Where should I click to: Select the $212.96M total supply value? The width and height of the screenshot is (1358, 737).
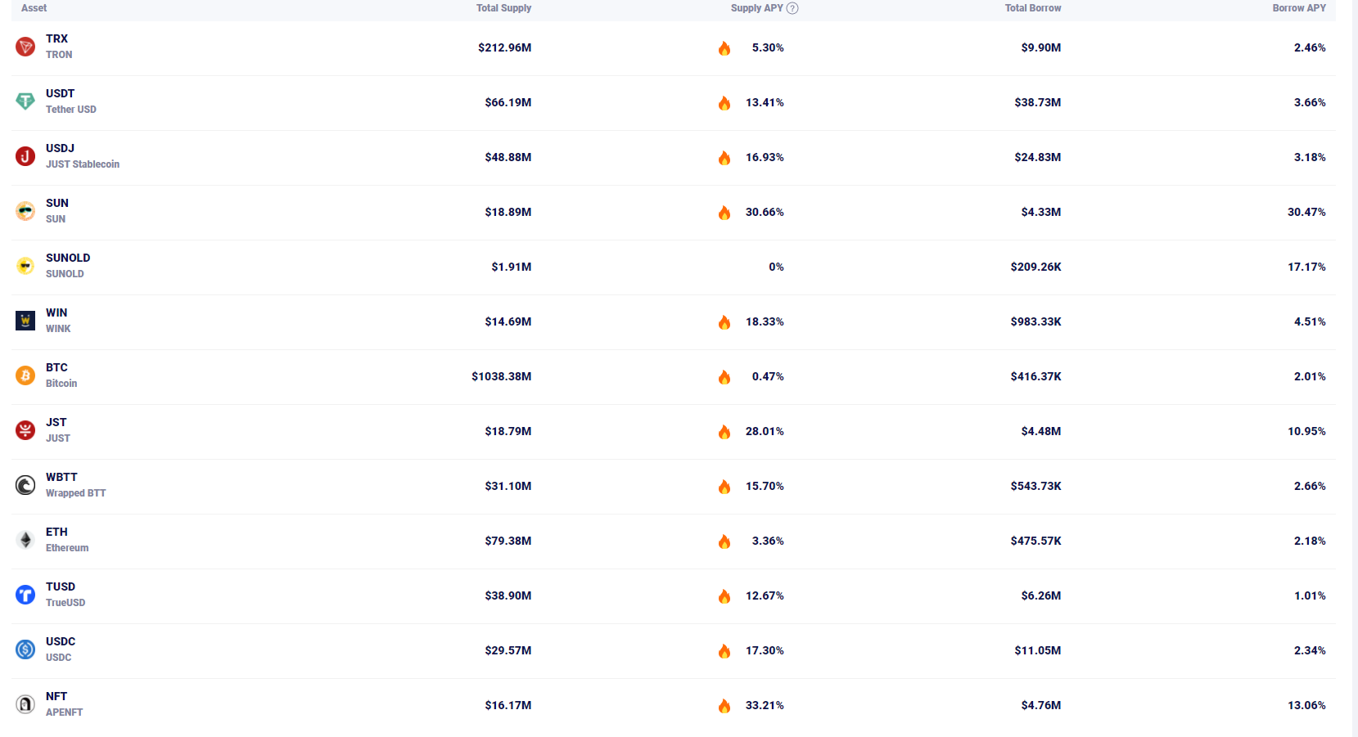click(504, 47)
